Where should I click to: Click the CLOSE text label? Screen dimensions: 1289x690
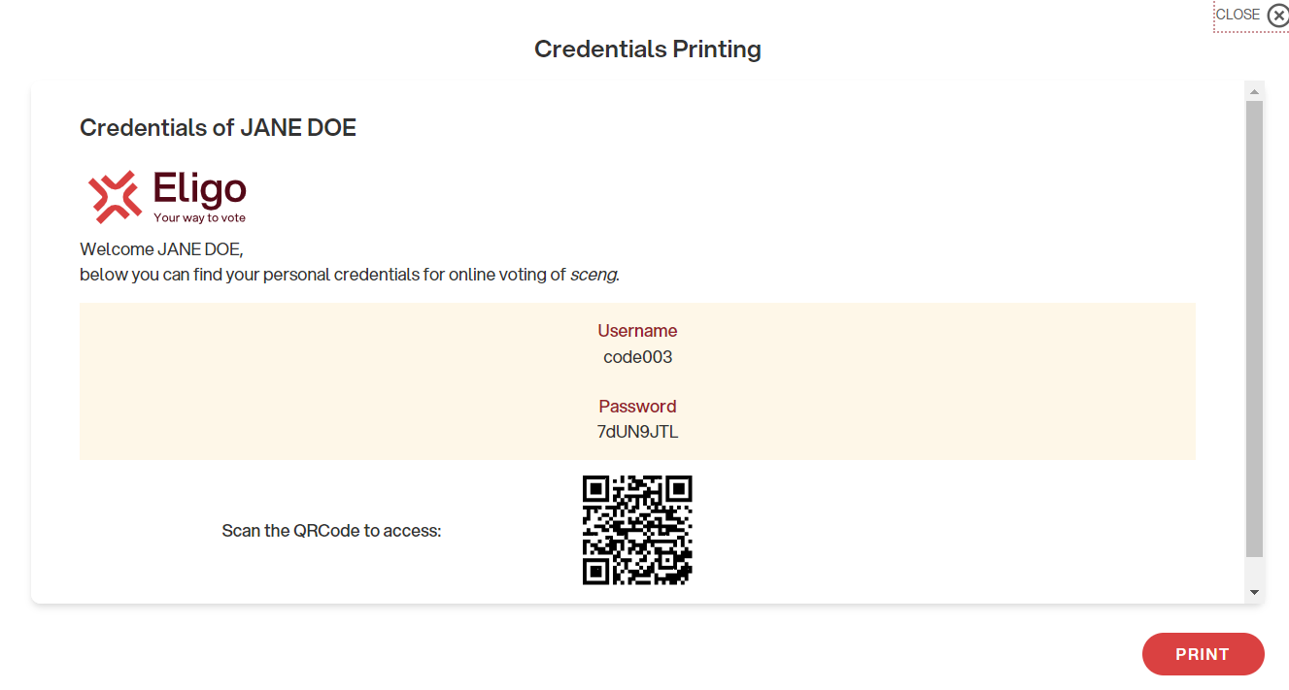[1238, 15]
